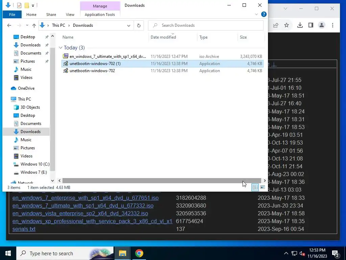
Task: Open Windows 7 (E:) drive
Action: pos(33,172)
